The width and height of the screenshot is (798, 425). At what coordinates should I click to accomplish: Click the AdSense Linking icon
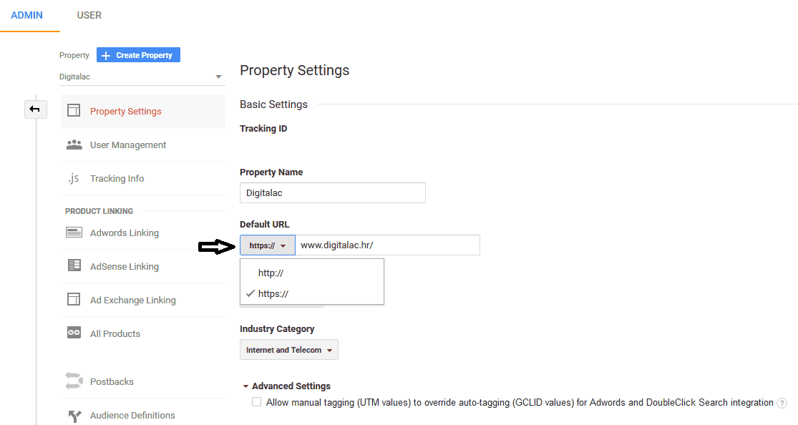point(74,266)
